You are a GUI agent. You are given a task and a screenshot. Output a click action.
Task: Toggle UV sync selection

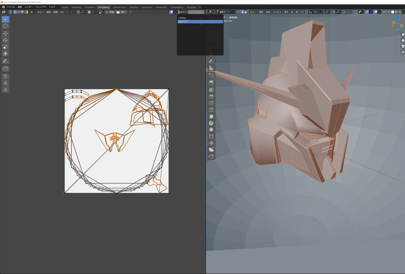[x=10, y=12]
